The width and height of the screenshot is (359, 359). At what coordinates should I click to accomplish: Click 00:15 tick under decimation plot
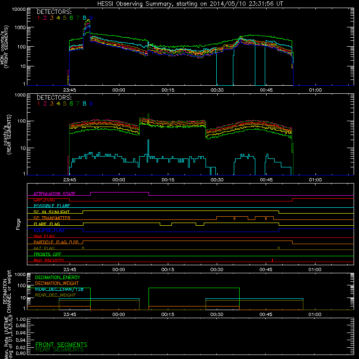tap(168, 315)
